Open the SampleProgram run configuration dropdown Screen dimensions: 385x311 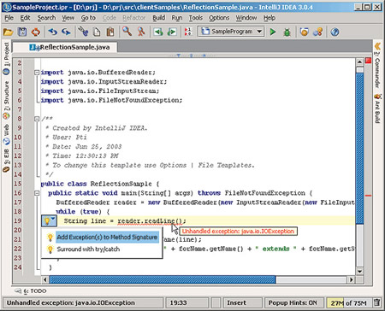pyautogui.click(x=231, y=32)
